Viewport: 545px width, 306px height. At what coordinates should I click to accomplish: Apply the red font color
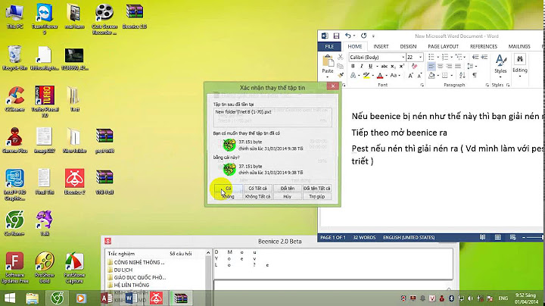(x=380, y=75)
